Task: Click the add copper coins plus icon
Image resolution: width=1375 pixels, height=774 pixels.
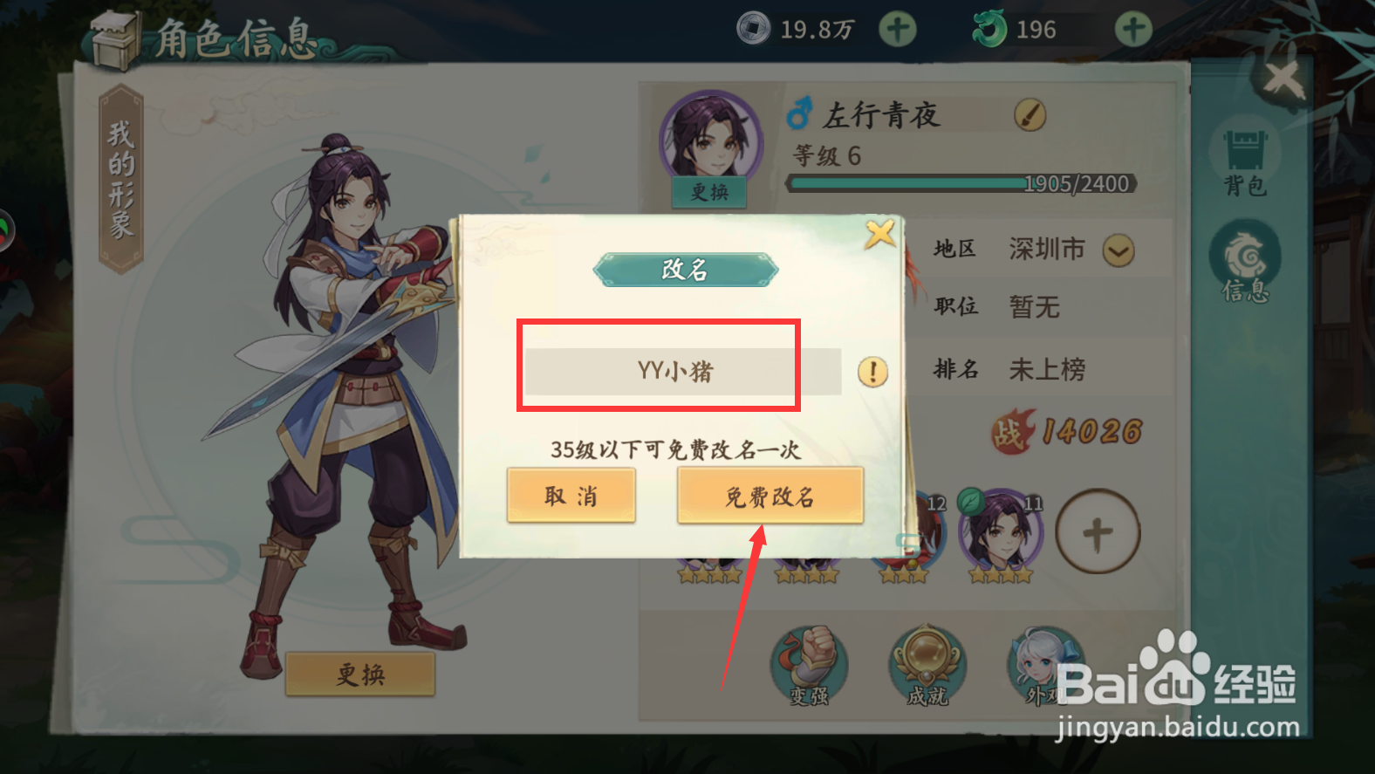Action: pos(897,29)
